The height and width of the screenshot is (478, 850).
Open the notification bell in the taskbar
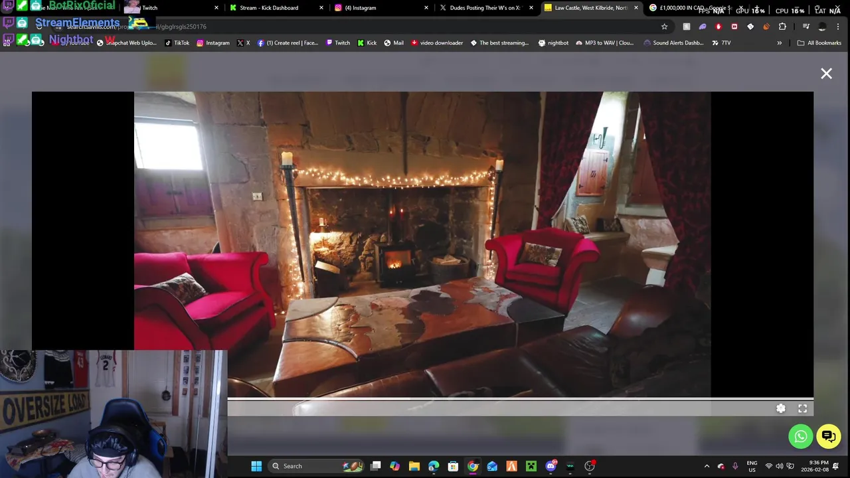coord(836,466)
